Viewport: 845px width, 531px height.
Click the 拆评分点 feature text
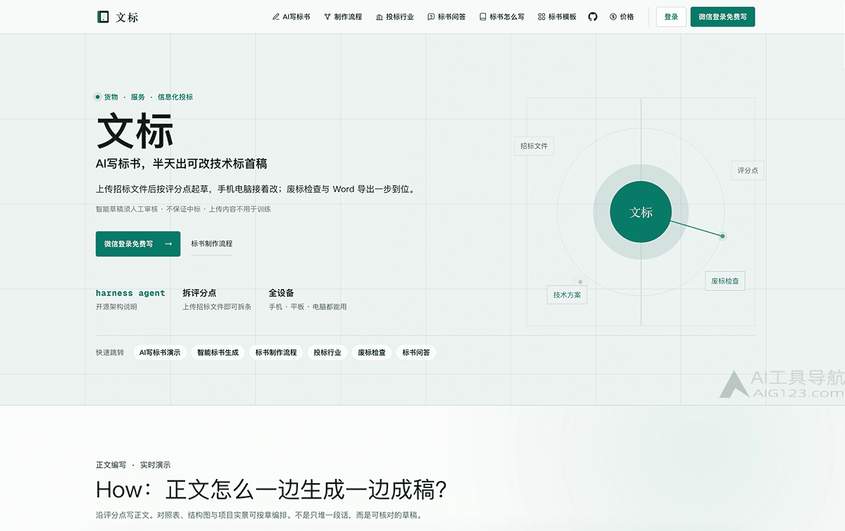click(x=199, y=293)
